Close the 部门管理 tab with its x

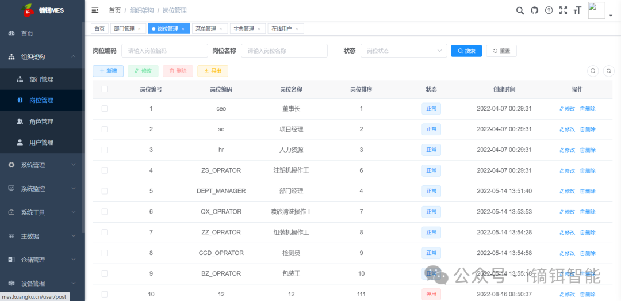(x=139, y=29)
